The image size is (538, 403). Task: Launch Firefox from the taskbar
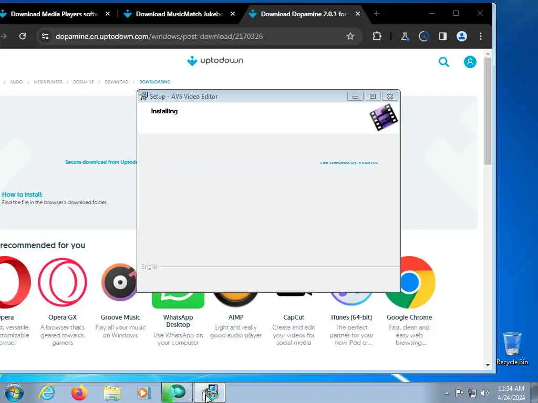(x=79, y=393)
